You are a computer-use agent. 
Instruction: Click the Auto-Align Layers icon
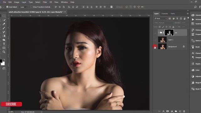(111, 7)
